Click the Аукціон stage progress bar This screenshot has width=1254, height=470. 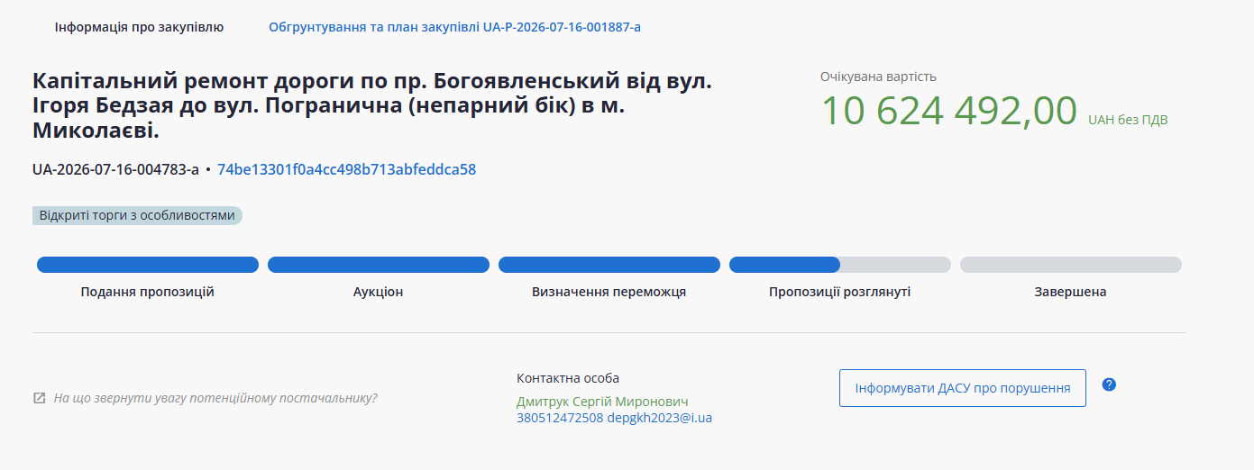click(x=379, y=265)
